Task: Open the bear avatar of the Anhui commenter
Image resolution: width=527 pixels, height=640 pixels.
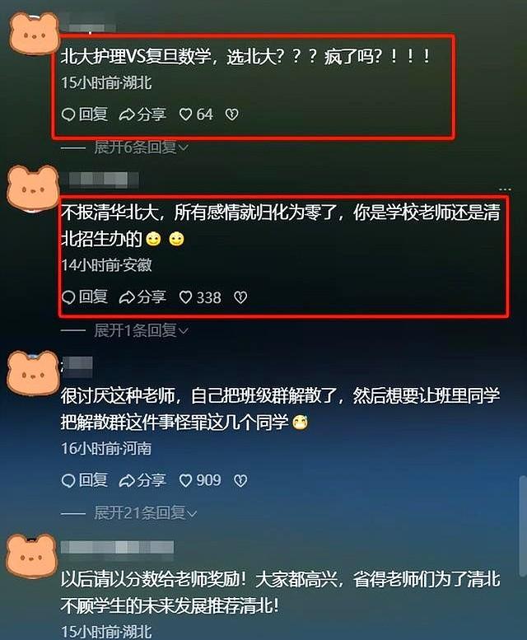Action: 33,188
